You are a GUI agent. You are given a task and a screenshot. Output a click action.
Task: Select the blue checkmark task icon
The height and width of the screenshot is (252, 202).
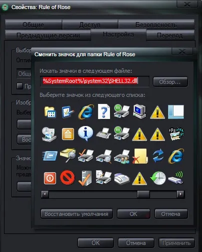[68, 112]
